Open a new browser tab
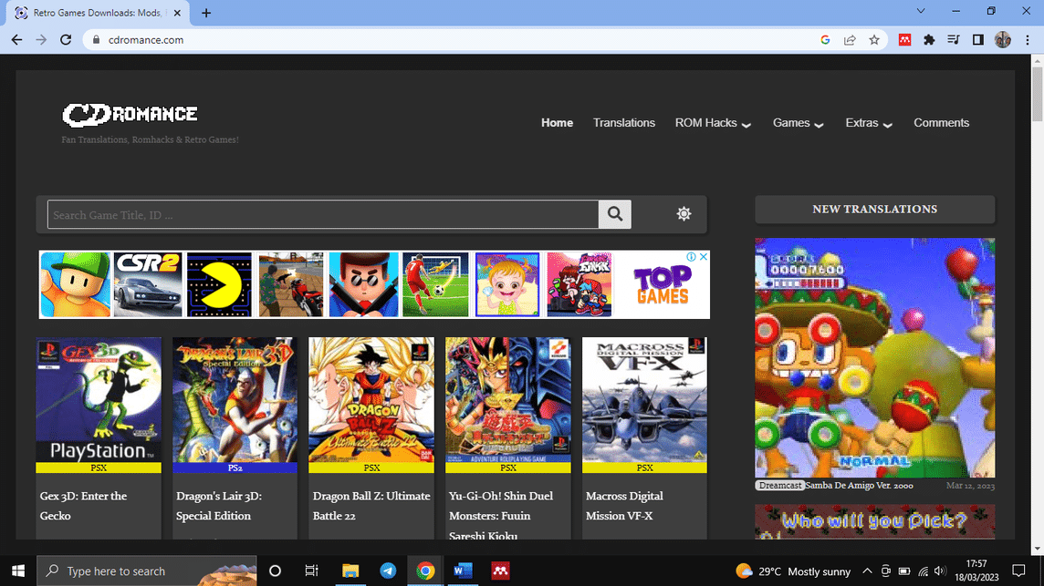Screen dimensions: 1044x586 coord(206,13)
